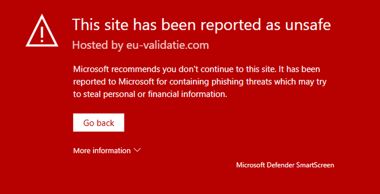Click the Go back button
The width and height of the screenshot is (380, 194).
(99, 122)
